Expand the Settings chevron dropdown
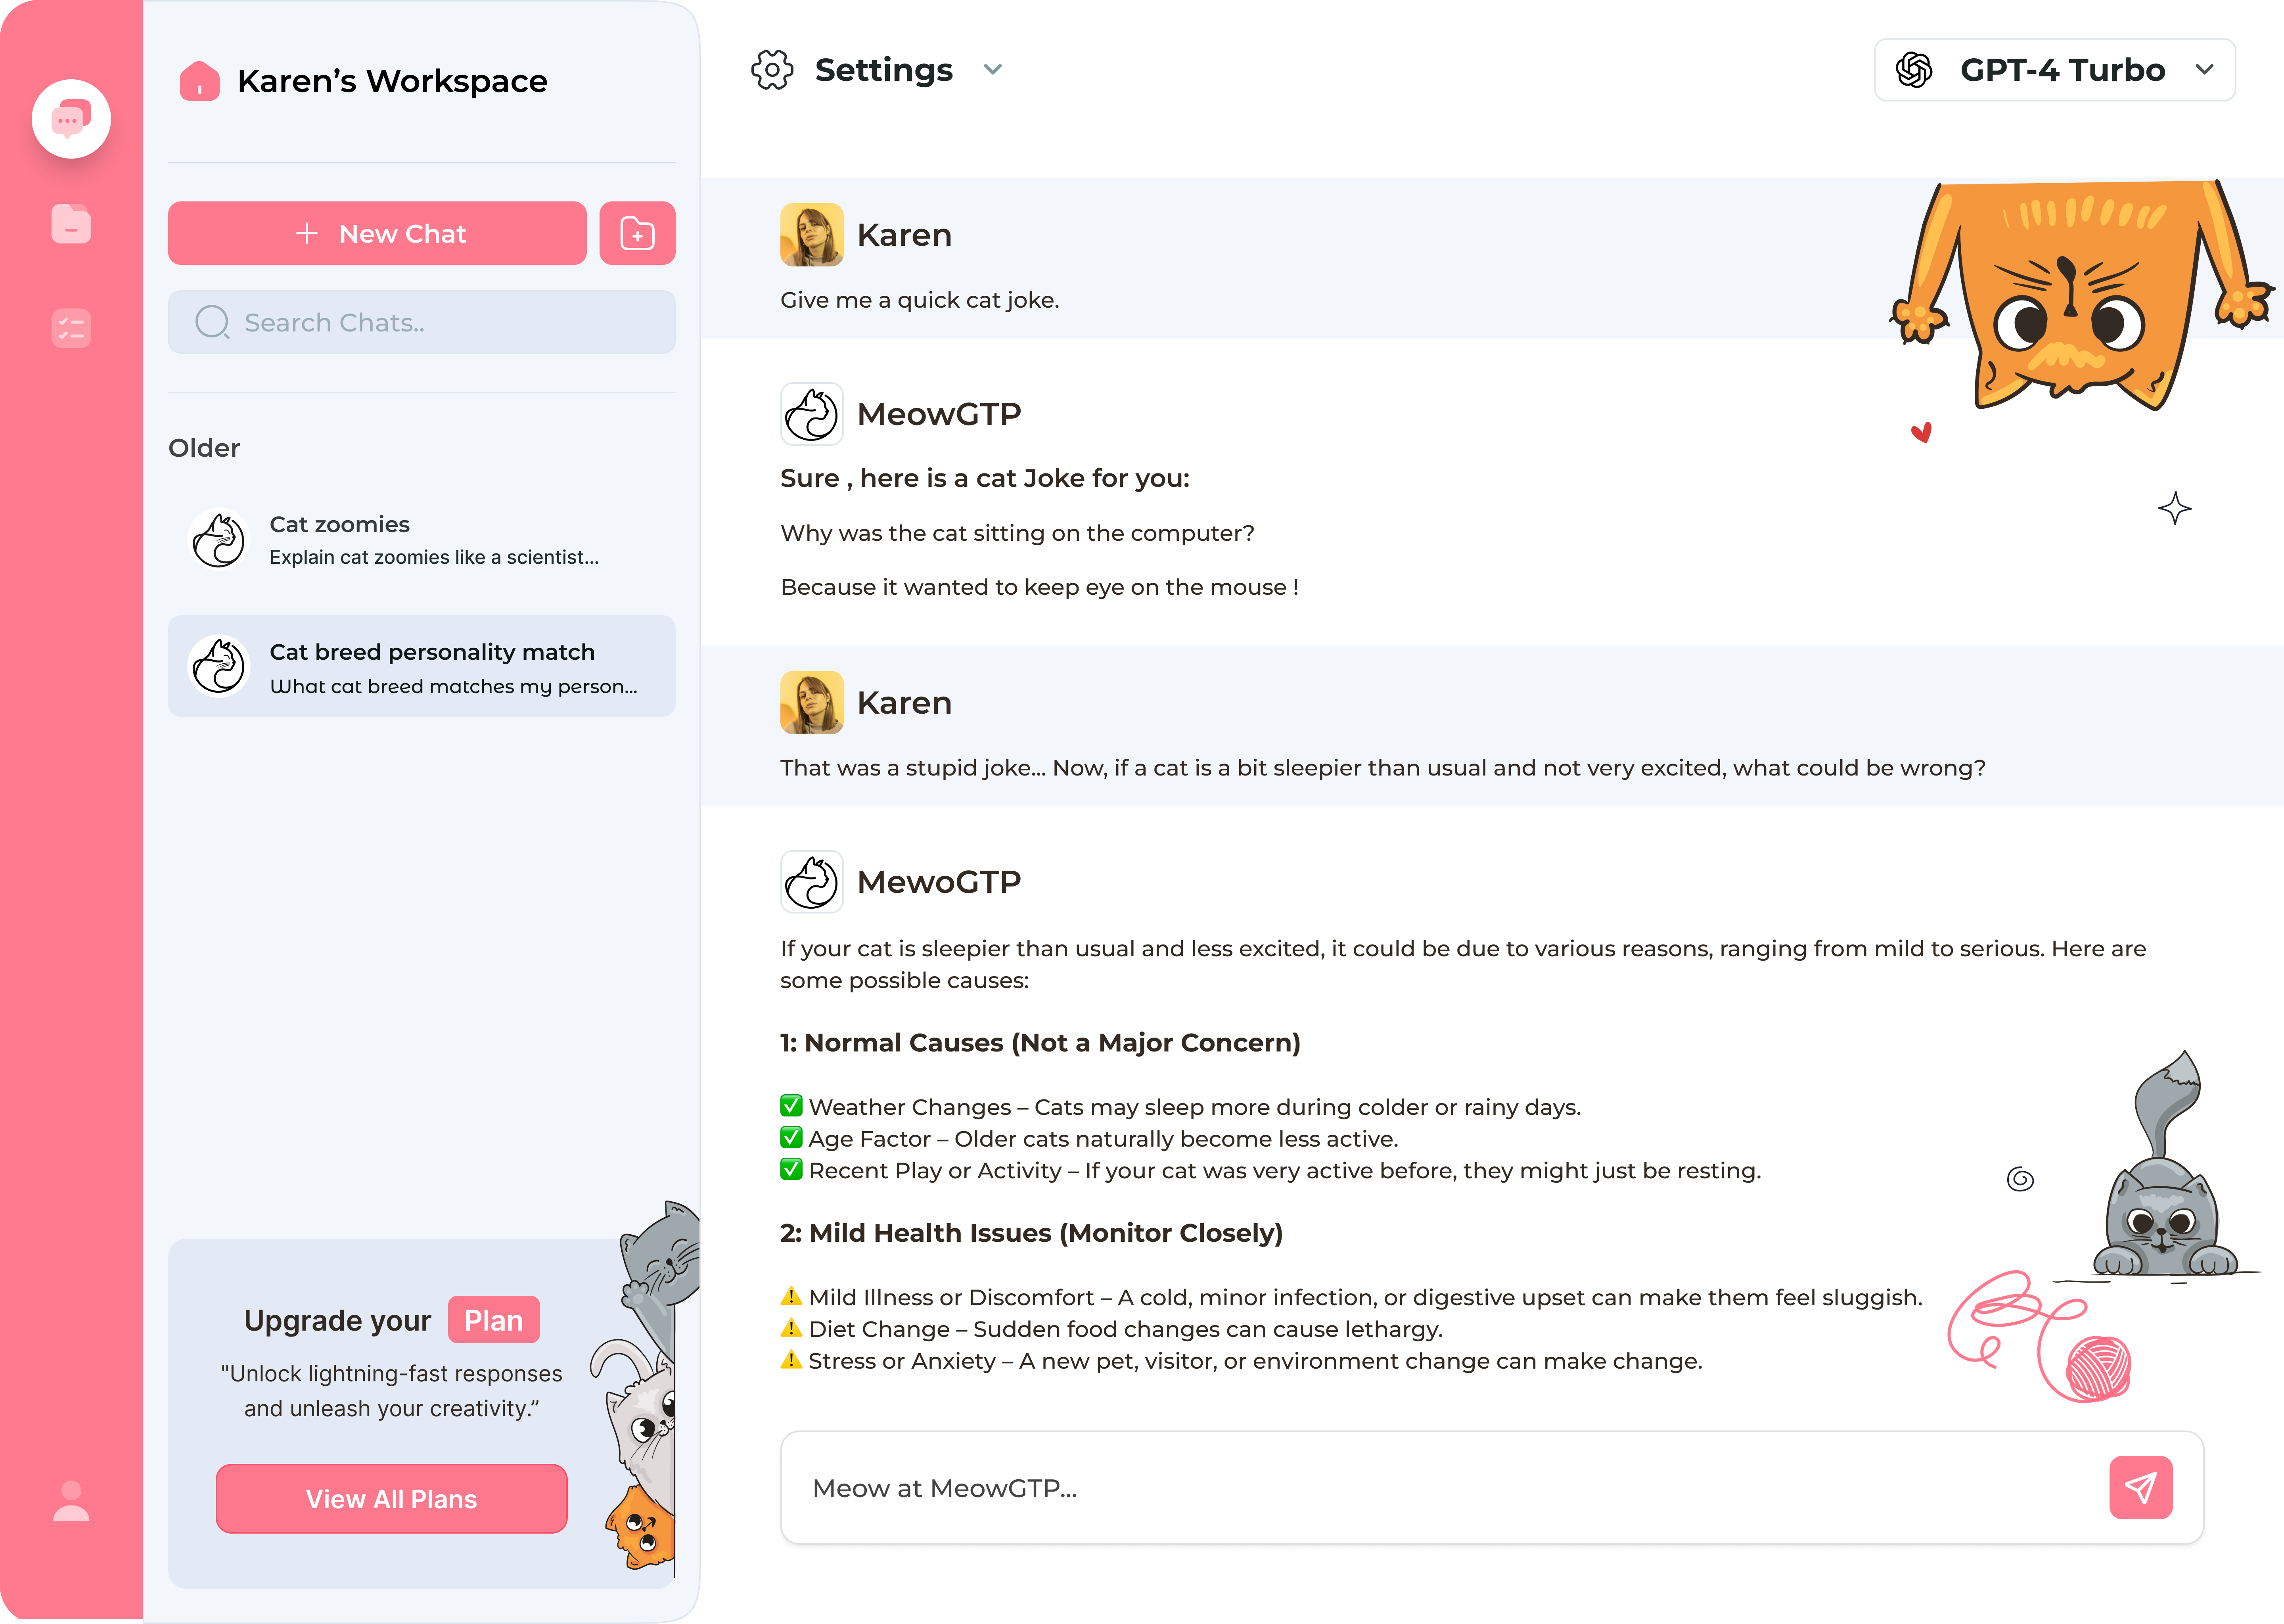Image resolution: width=2284 pixels, height=1624 pixels. tap(992, 70)
